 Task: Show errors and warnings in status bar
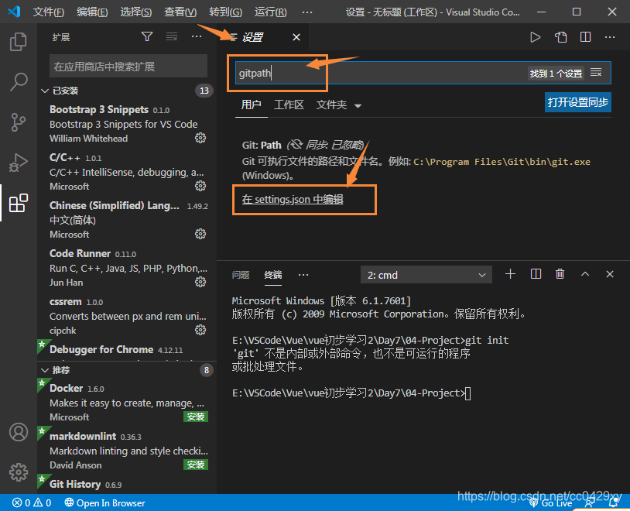click(x=32, y=502)
